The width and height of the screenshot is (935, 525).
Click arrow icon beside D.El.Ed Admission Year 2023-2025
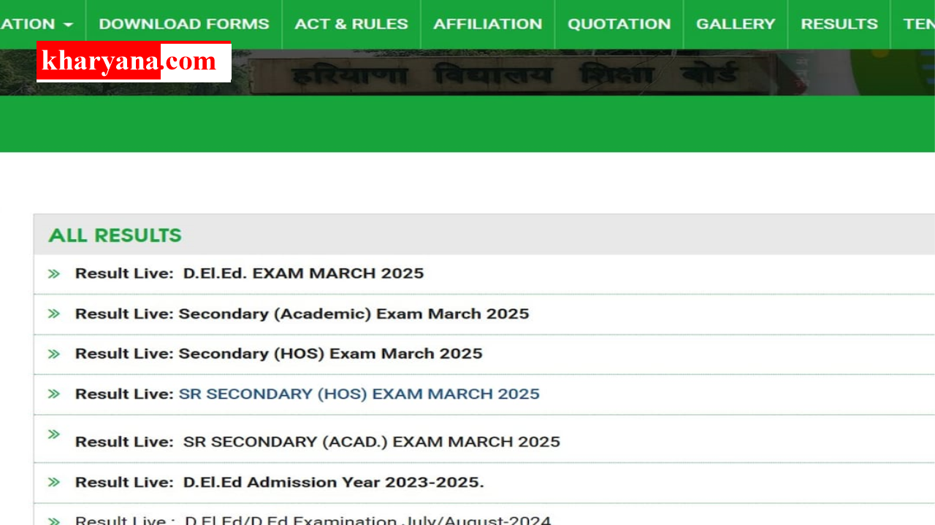(54, 483)
